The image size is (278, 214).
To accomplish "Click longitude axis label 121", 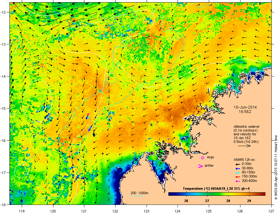I will pos(84,211).
